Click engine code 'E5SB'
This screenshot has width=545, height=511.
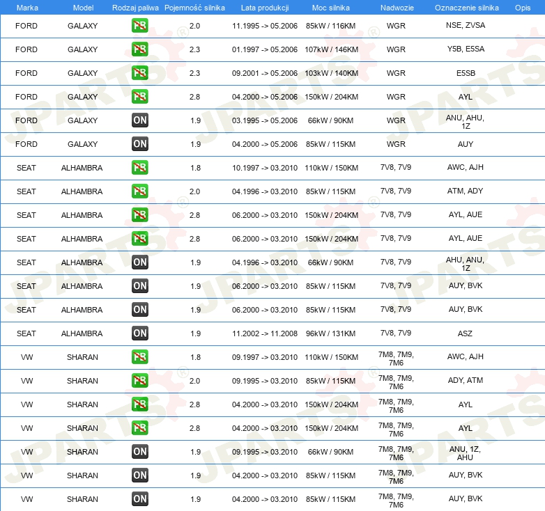tap(466, 73)
